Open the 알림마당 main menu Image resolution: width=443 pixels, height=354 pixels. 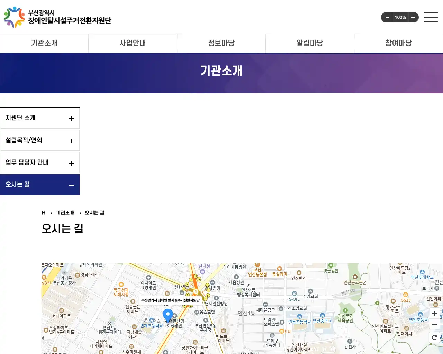(x=310, y=43)
